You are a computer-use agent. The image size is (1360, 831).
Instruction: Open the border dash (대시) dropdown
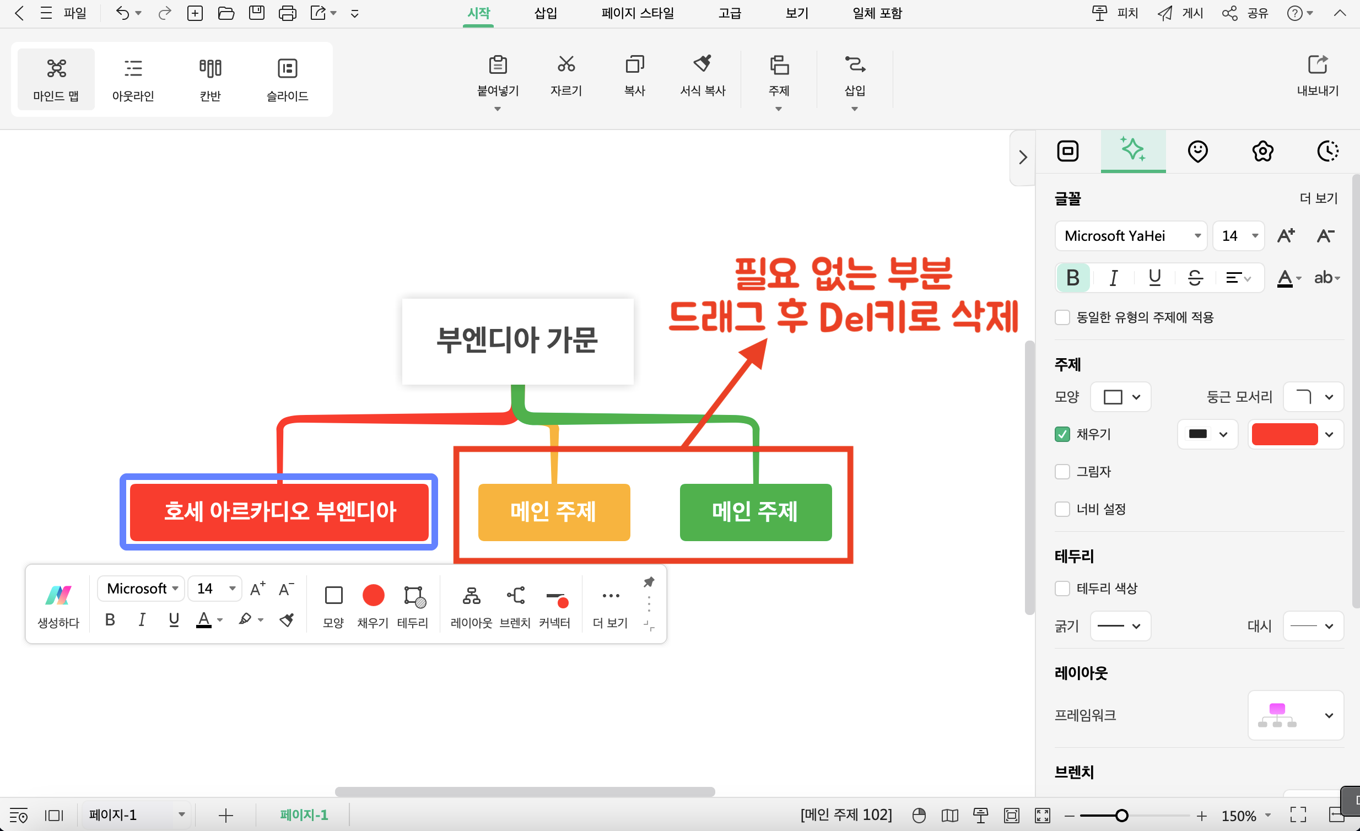click(x=1313, y=626)
